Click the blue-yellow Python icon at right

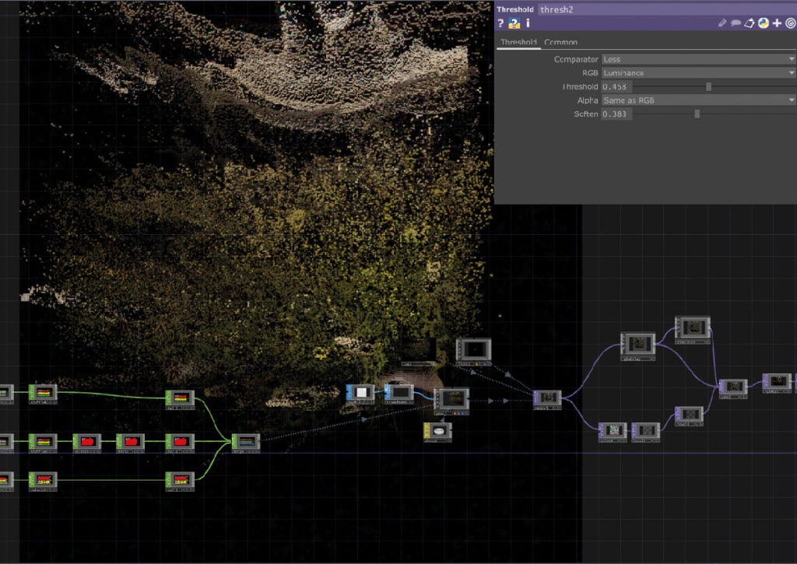click(764, 23)
